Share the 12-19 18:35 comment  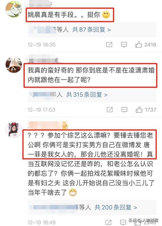coord(109,45)
